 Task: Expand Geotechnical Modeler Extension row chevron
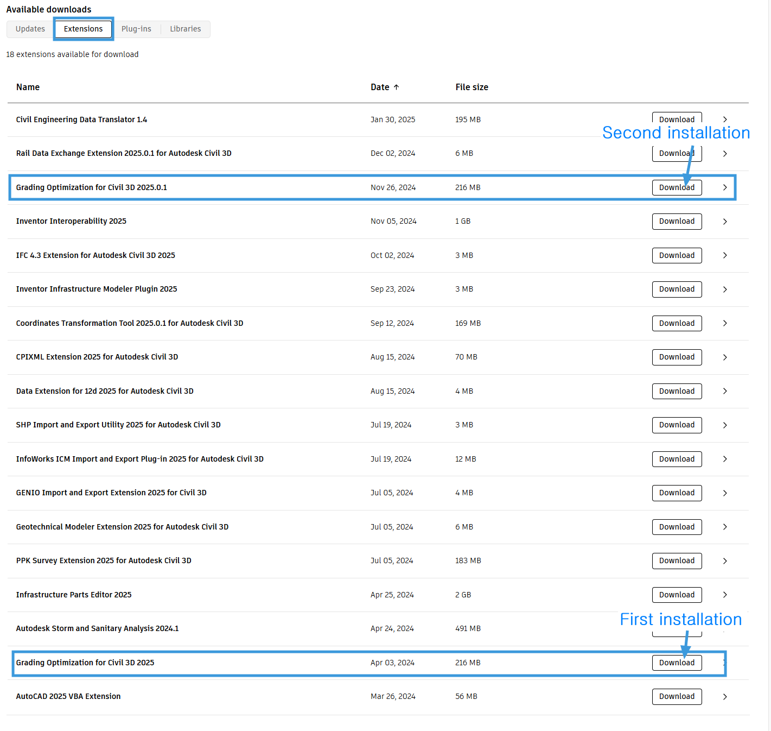coord(725,527)
